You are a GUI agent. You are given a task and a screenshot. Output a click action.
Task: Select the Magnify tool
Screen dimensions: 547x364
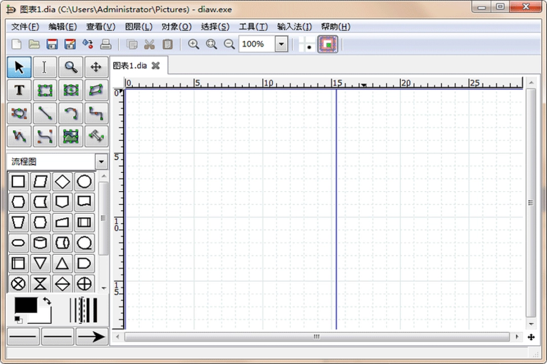tap(70, 66)
